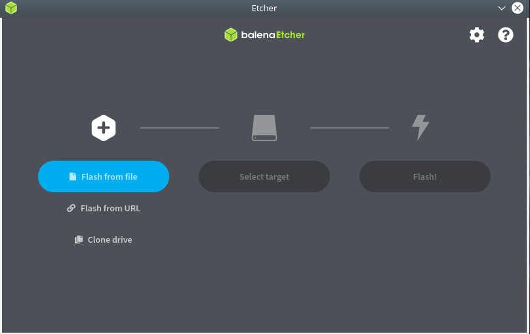Click the balenaEtcher logo
Viewport: 530px width, 334px height.
(x=264, y=35)
